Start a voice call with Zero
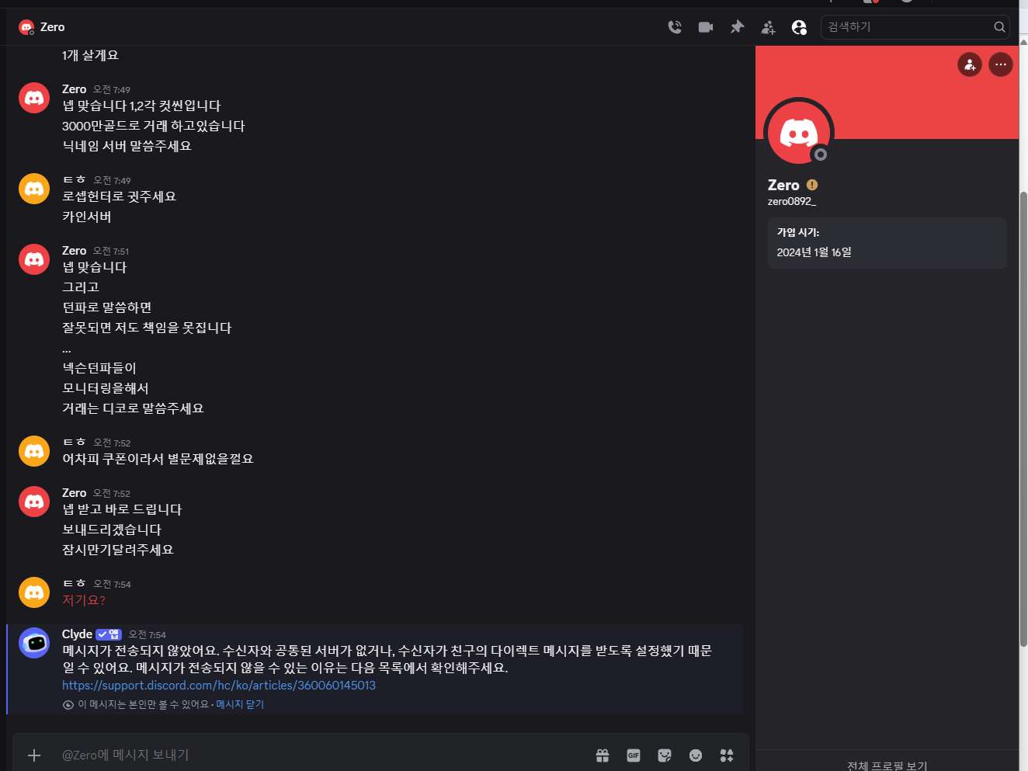 tap(675, 27)
